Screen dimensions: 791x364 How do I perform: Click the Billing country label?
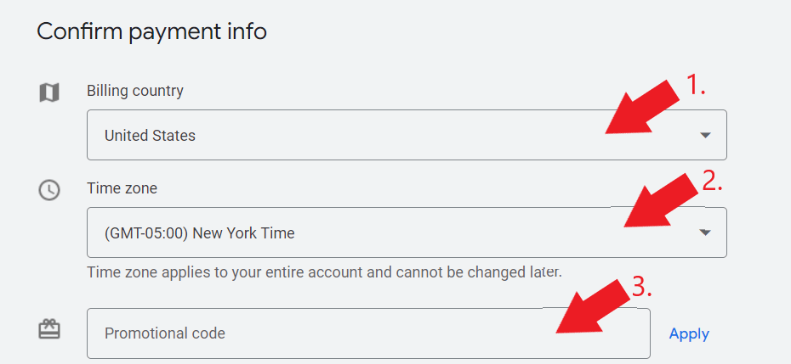(x=134, y=91)
